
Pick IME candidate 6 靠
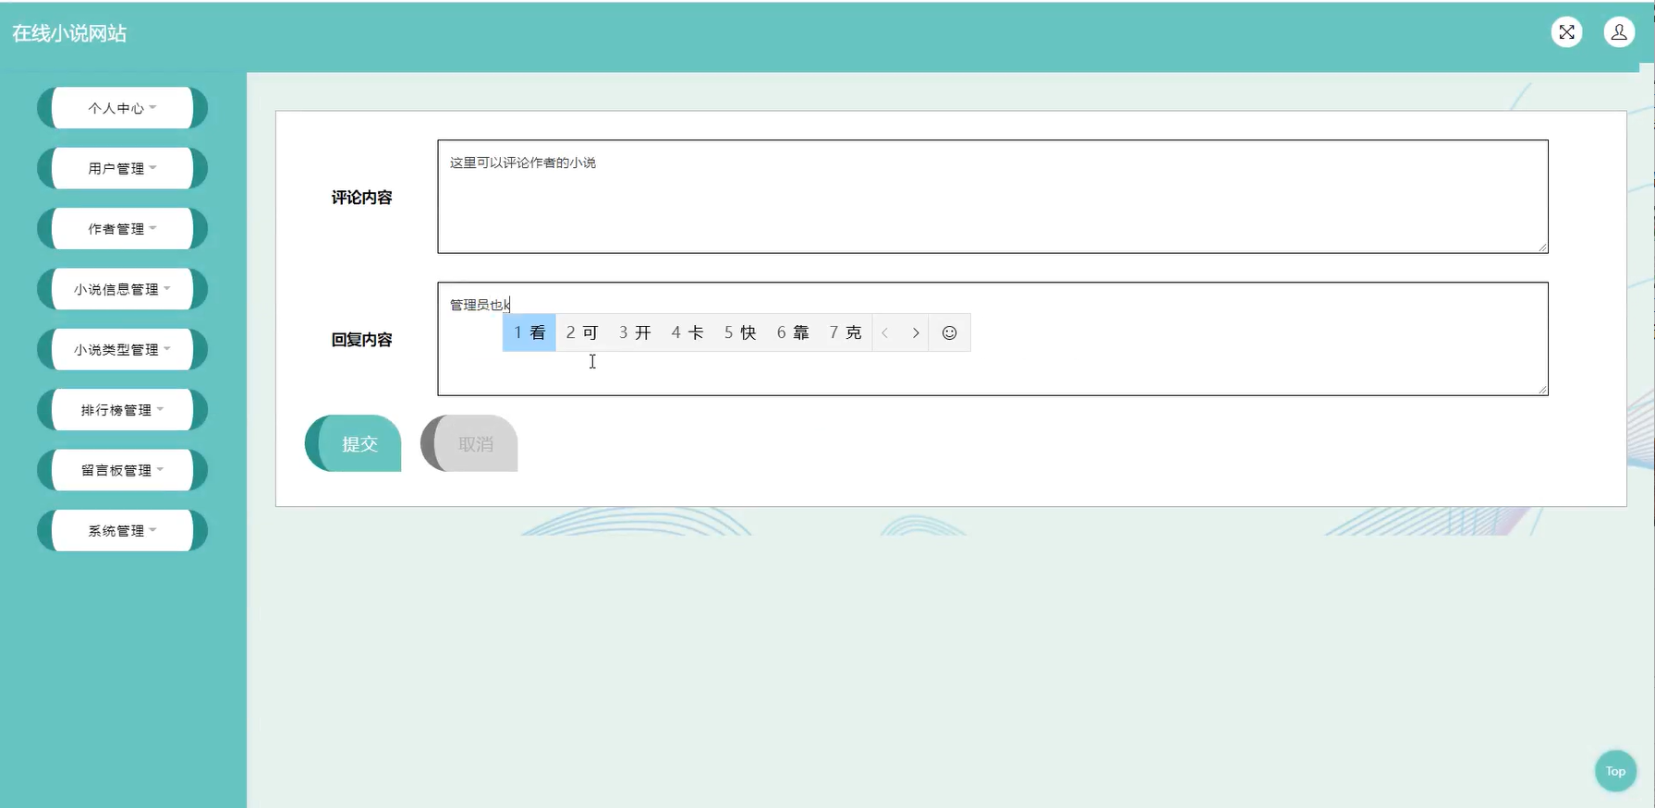[x=793, y=332]
